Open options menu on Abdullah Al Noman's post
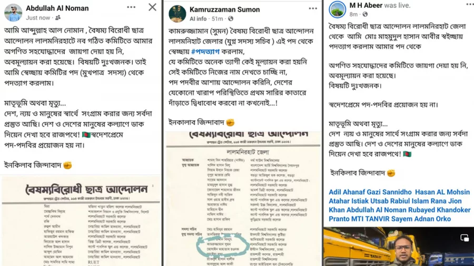The image size is (474, 266). [131, 7]
